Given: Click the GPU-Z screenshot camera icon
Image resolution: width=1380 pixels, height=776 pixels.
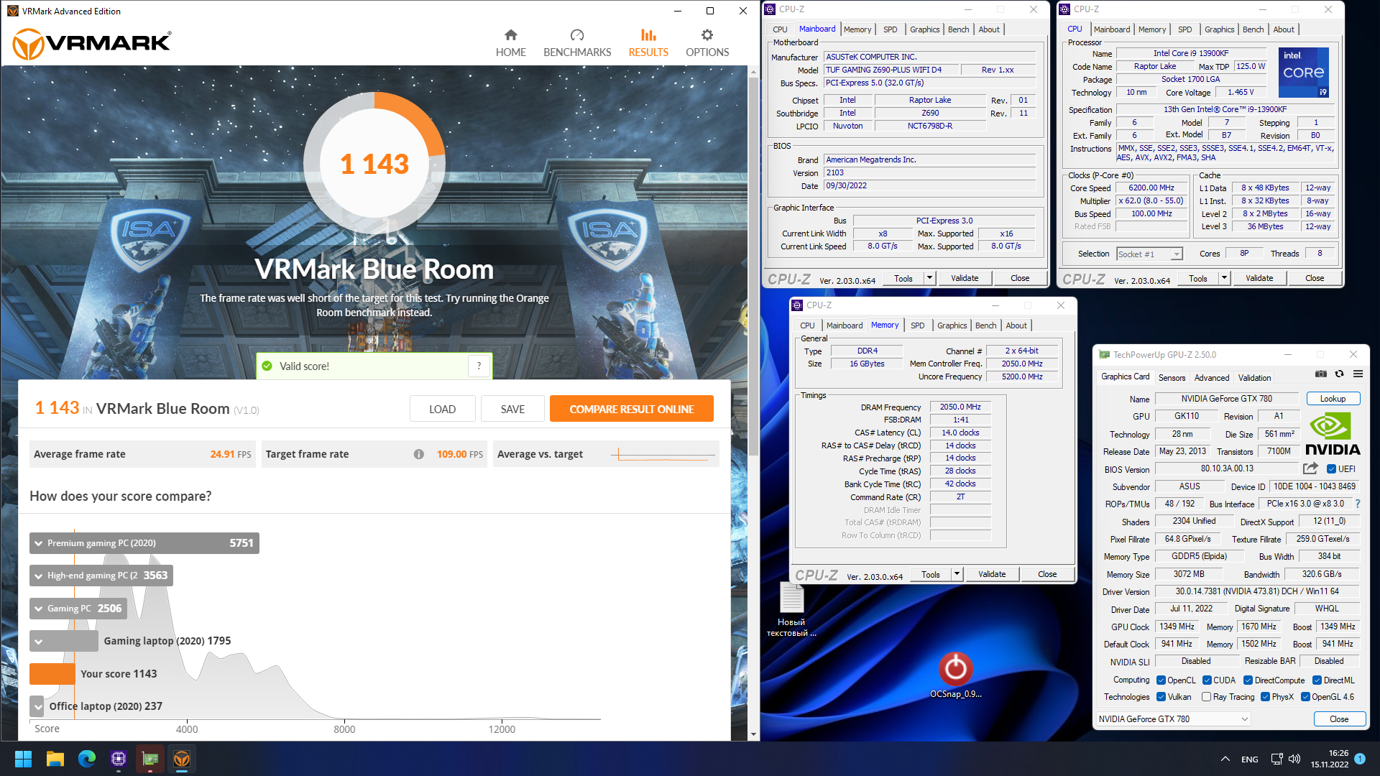Looking at the screenshot, I should click(x=1321, y=374).
